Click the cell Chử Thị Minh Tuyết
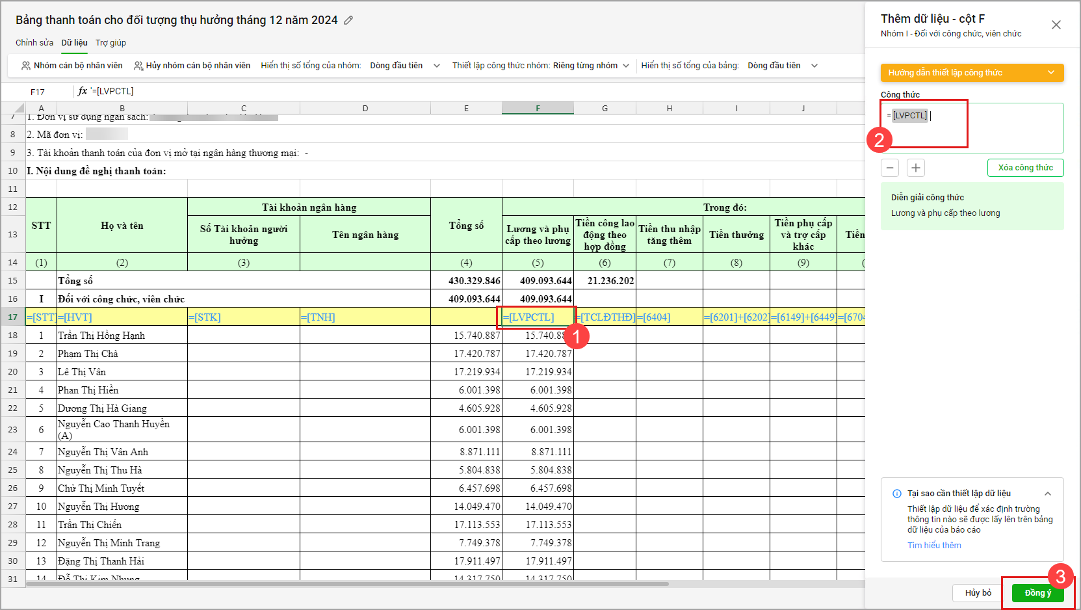The image size is (1081, 610). tap(122, 488)
